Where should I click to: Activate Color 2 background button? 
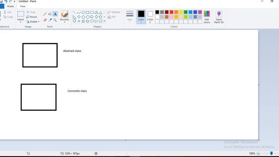(150, 17)
